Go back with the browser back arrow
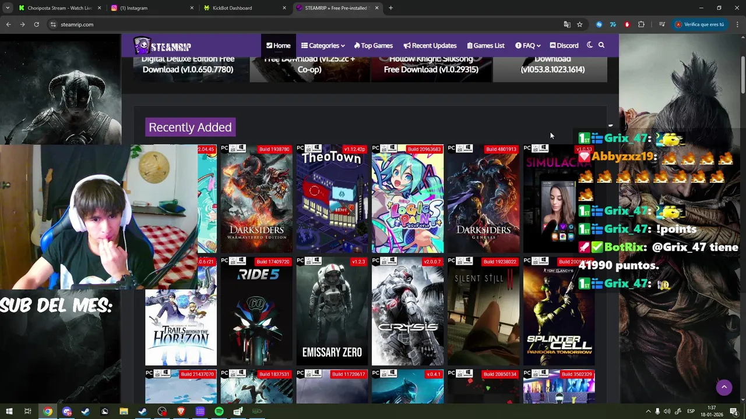The height and width of the screenshot is (419, 746). coord(8,24)
